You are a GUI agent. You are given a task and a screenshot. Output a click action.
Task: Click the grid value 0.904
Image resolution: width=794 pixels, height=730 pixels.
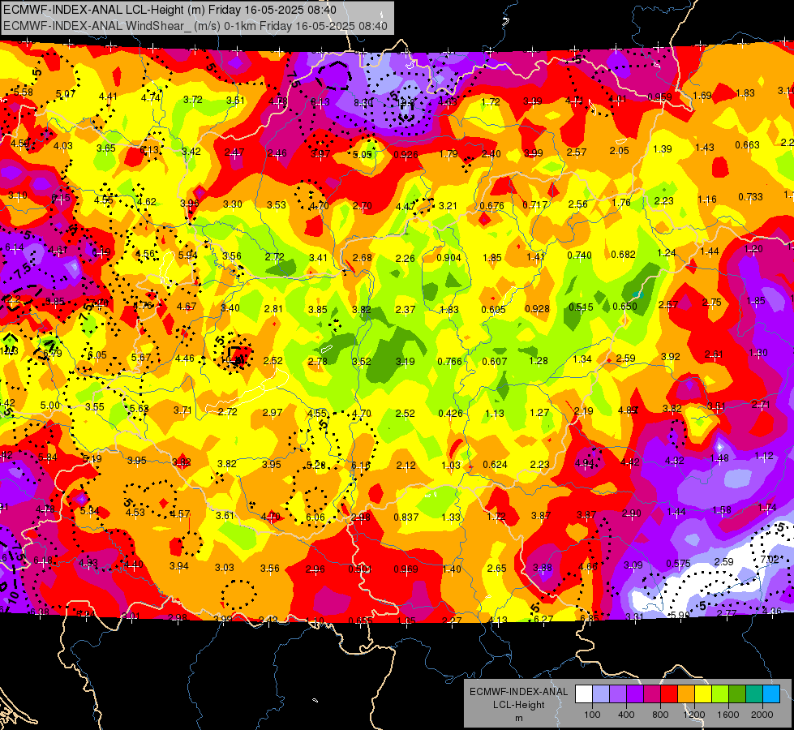449,257
